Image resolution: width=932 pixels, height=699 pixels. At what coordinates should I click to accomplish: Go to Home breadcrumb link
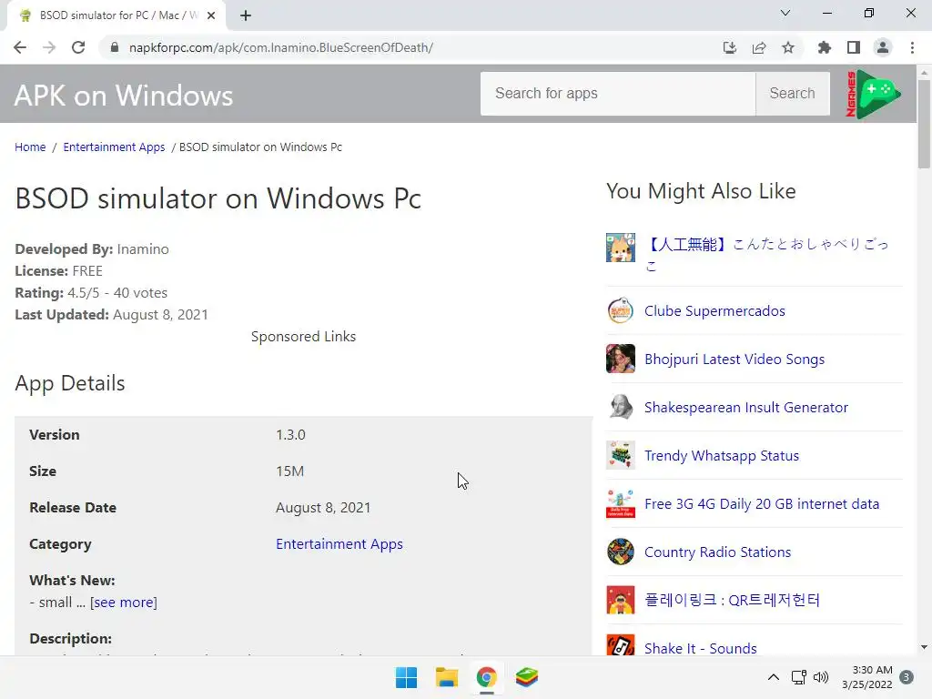click(x=30, y=147)
